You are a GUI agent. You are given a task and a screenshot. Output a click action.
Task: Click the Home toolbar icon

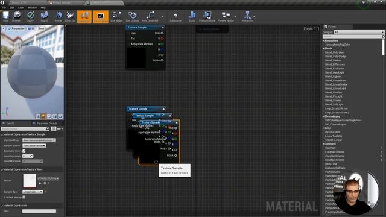tap(59, 16)
